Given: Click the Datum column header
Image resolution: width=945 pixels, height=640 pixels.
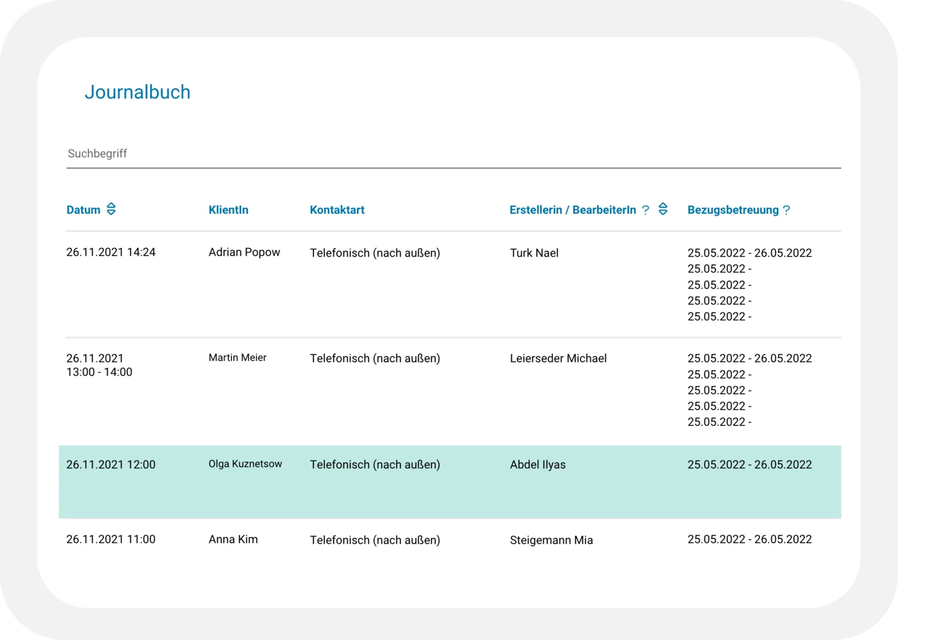Looking at the screenshot, I should click(83, 210).
